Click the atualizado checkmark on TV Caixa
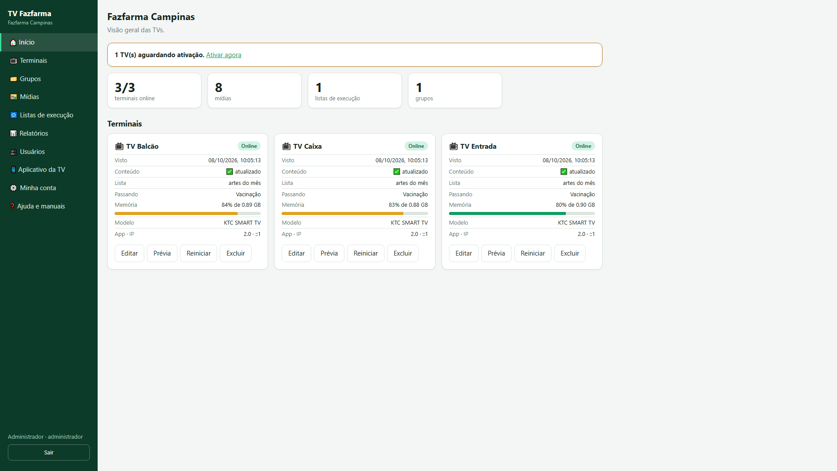The height and width of the screenshot is (471, 837). pyautogui.click(x=397, y=172)
